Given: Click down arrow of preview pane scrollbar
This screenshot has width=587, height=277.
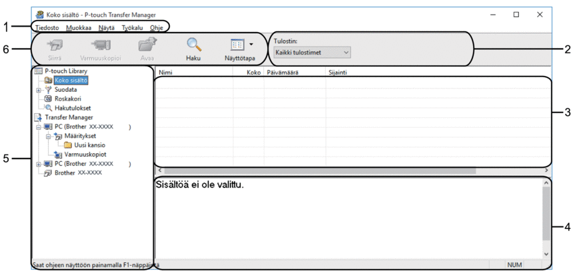Looking at the screenshot, I should coord(546,254).
